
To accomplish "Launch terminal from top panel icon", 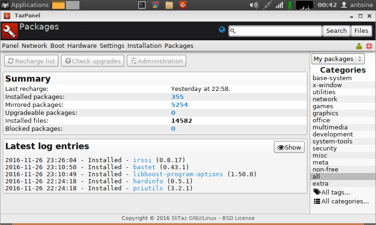I will [x=142, y=5].
